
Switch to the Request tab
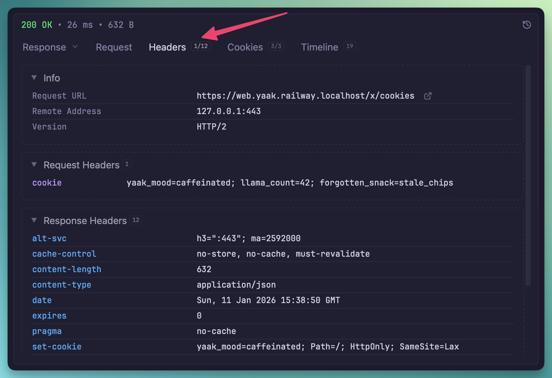(114, 47)
